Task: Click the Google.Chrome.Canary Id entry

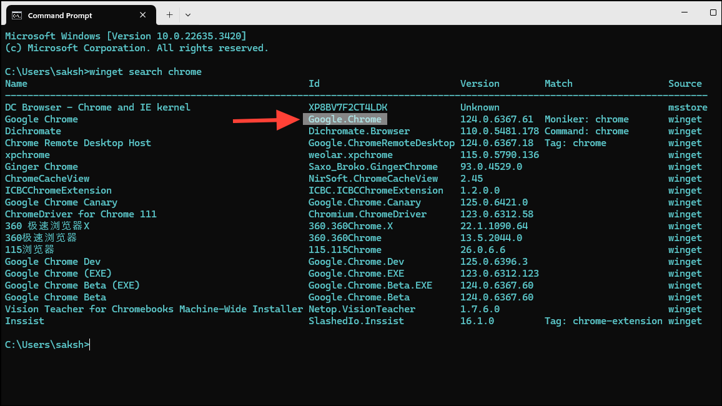Action: tap(364, 202)
